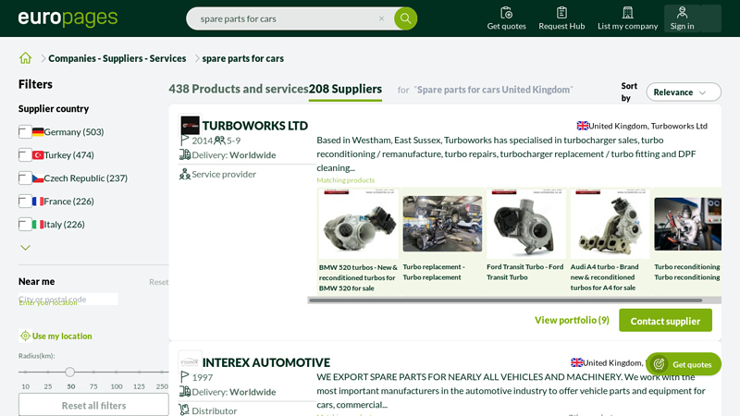Image resolution: width=740 pixels, height=416 pixels.
Task: Click the Interex delivery truck icon
Action: click(184, 391)
